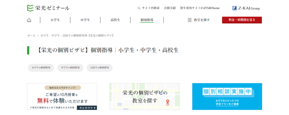Click the red 料金・時間割を見る button
The height and width of the screenshot is (115, 289).
(242, 20)
